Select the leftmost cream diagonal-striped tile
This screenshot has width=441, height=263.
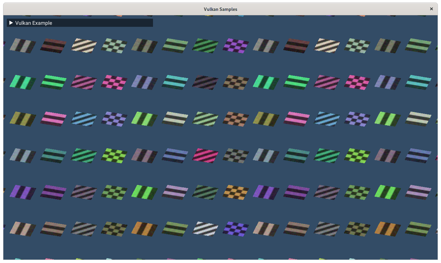click(x=83, y=45)
